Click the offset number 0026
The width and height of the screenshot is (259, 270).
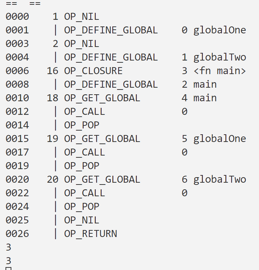17,234
